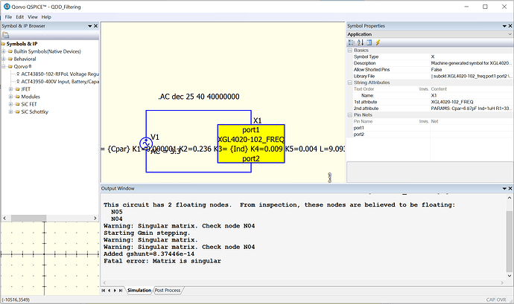This screenshot has width=514, height=304.
Task: Open Symbol Properties panel options arrow
Action: (x=504, y=26)
